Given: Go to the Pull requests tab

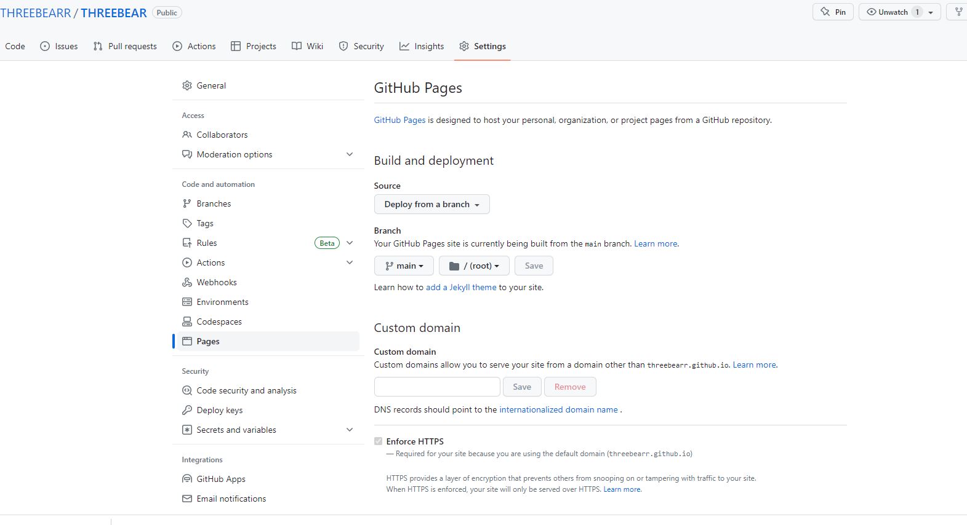Looking at the screenshot, I should (x=125, y=46).
